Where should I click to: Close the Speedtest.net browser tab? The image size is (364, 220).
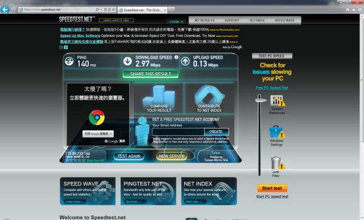(165, 10)
